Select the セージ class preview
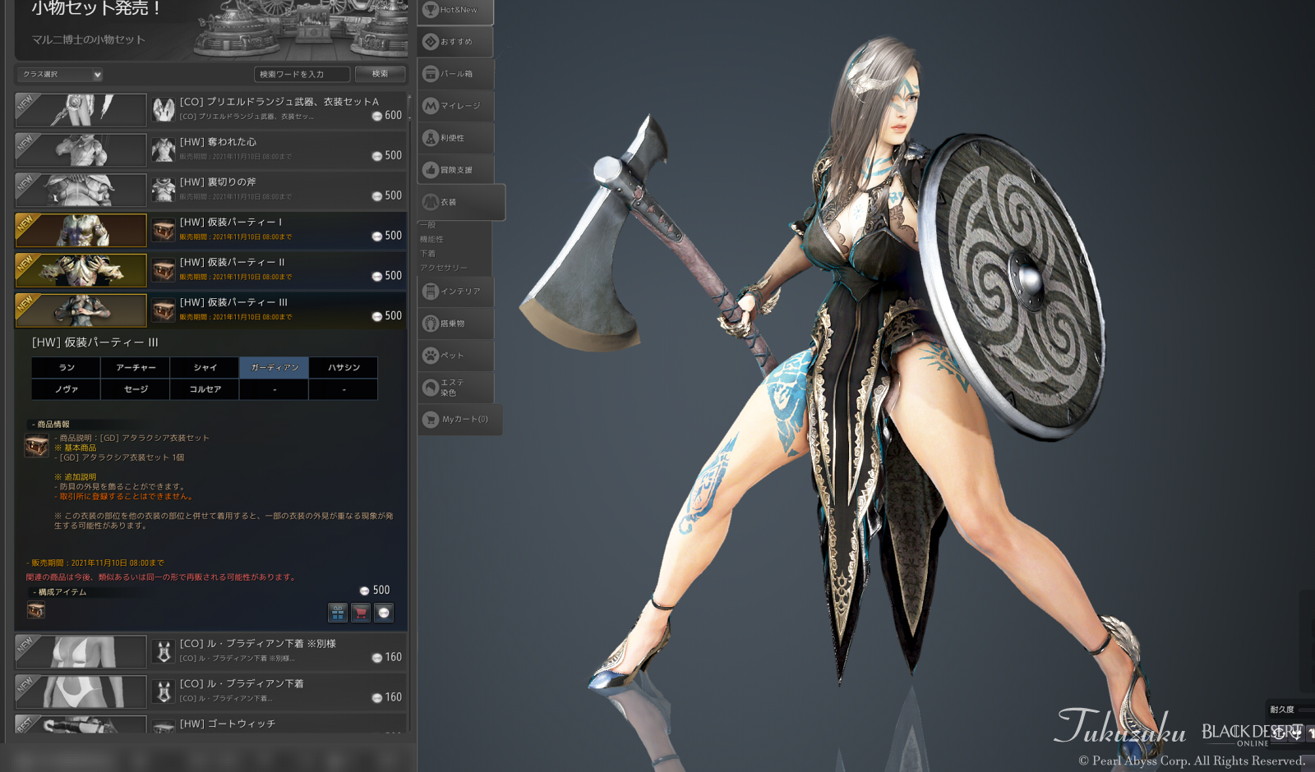This screenshot has height=772, width=1315. point(136,389)
